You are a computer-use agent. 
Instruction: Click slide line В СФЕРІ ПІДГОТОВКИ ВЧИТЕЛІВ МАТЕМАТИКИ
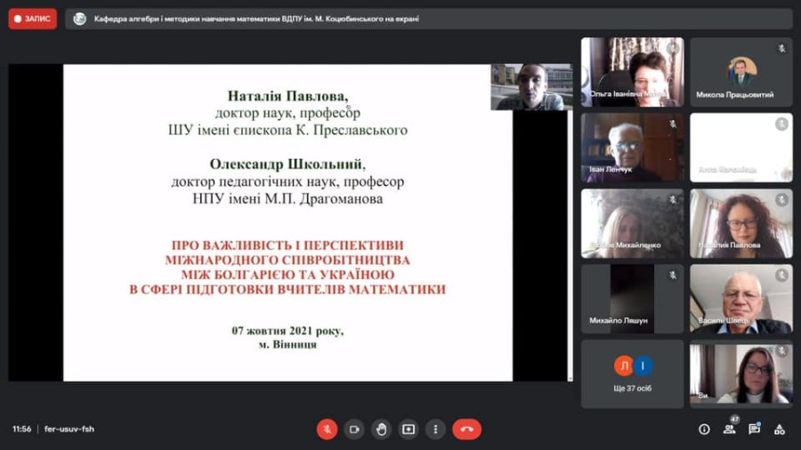(x=287, y=289)
